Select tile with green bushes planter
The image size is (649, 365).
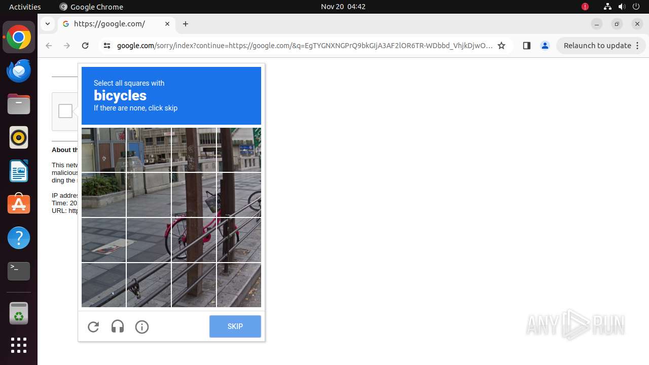pos(103,195)
